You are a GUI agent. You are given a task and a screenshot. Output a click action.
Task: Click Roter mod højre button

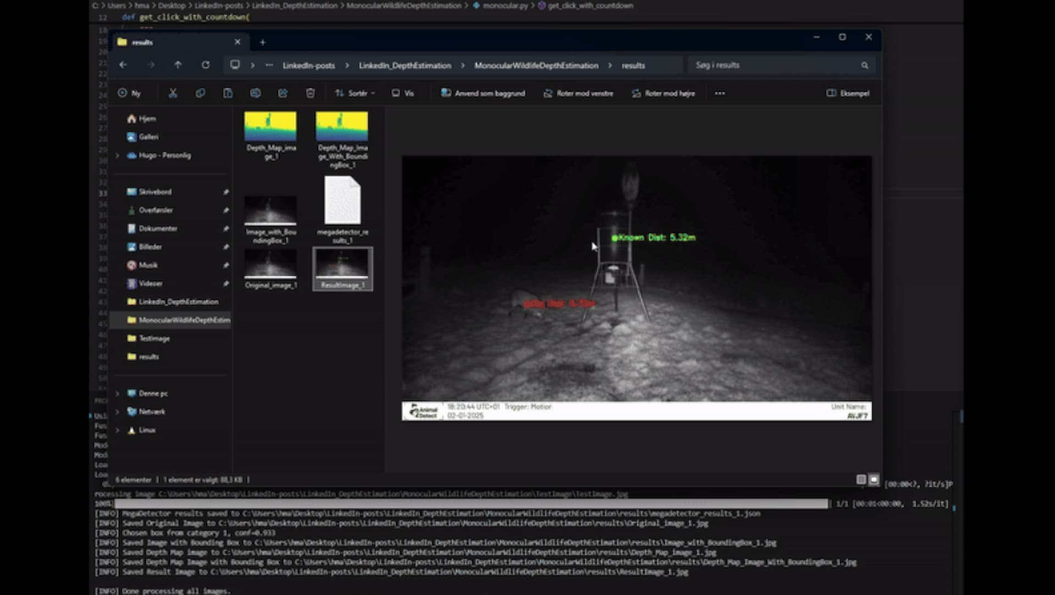(663, 93)
